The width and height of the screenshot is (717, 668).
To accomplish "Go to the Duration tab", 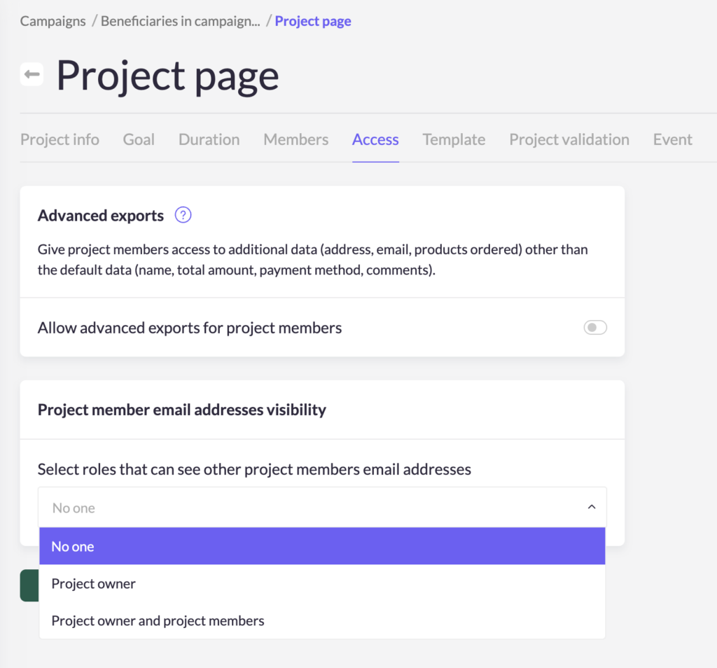I will click(209, 139).
